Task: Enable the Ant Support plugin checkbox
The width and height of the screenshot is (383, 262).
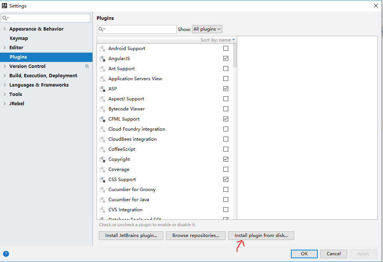Action: point(226,68)
